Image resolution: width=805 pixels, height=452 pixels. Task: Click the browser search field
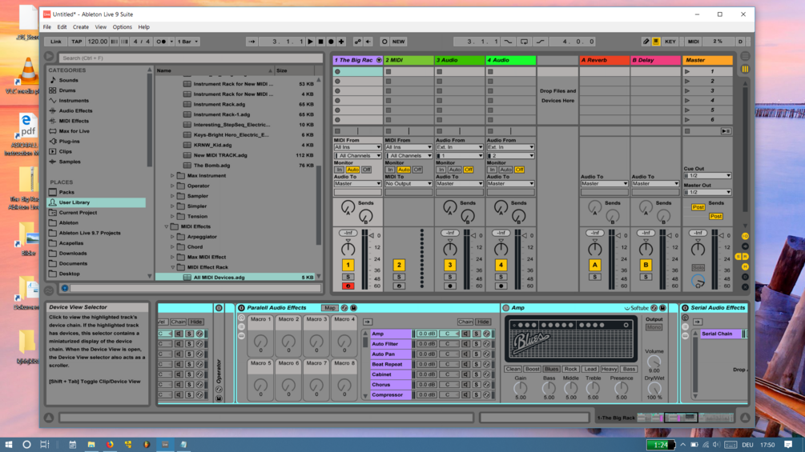tap(191, 58)
